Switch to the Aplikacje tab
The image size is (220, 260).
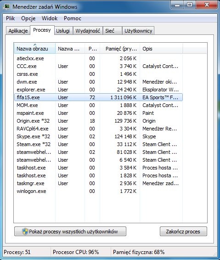pos(18,31)
